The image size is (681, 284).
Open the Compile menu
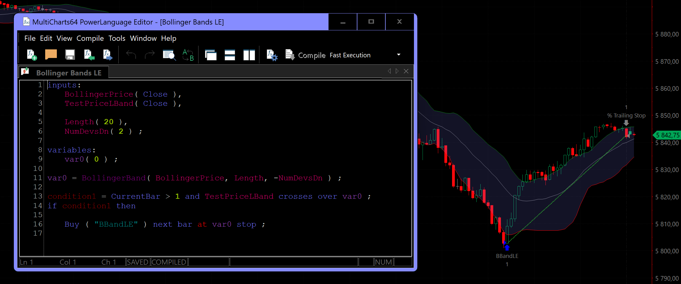(90, 38)
